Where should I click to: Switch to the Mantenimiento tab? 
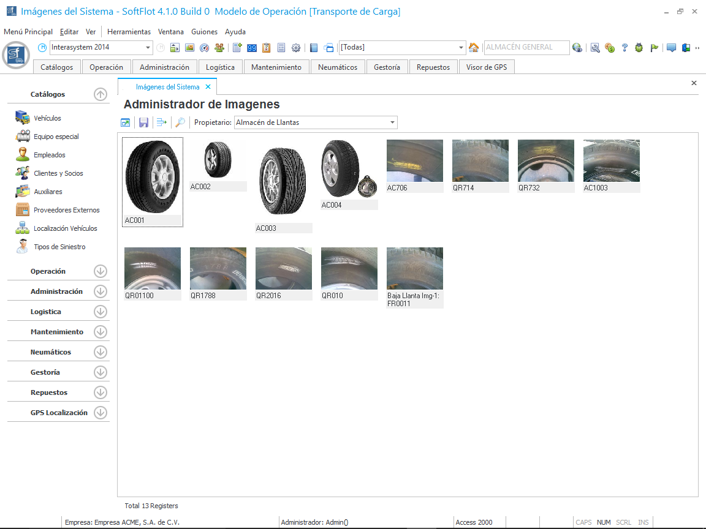[276, 67]
